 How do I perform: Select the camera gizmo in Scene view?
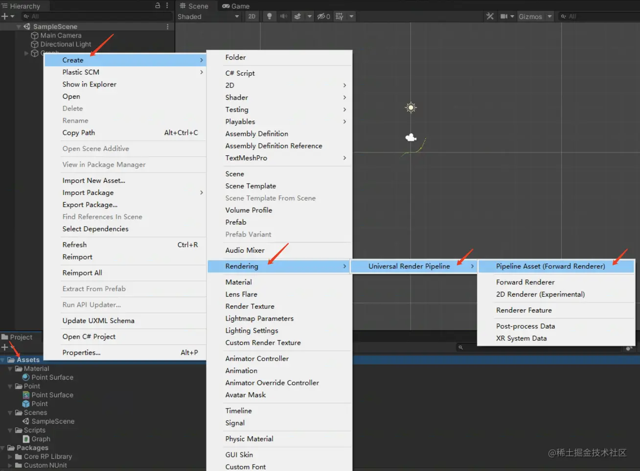[411, 138]
